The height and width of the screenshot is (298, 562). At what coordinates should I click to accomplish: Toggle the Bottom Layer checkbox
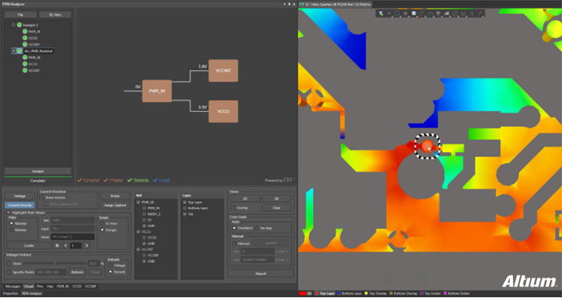185,208
